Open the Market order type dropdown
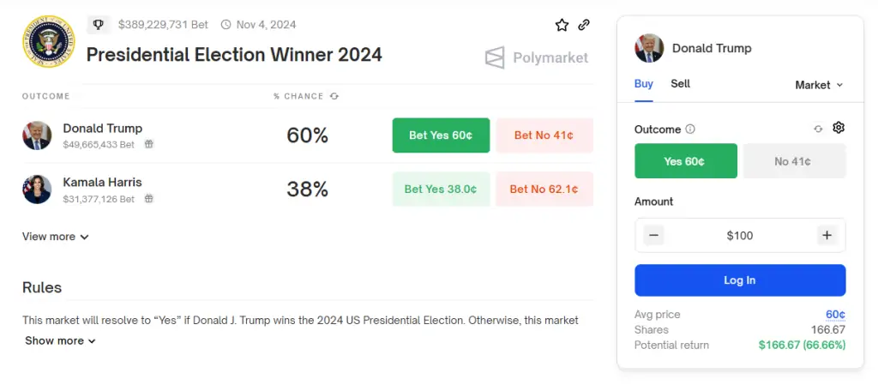The width and height of the screenshot is (878, 391). pos(819,85)
